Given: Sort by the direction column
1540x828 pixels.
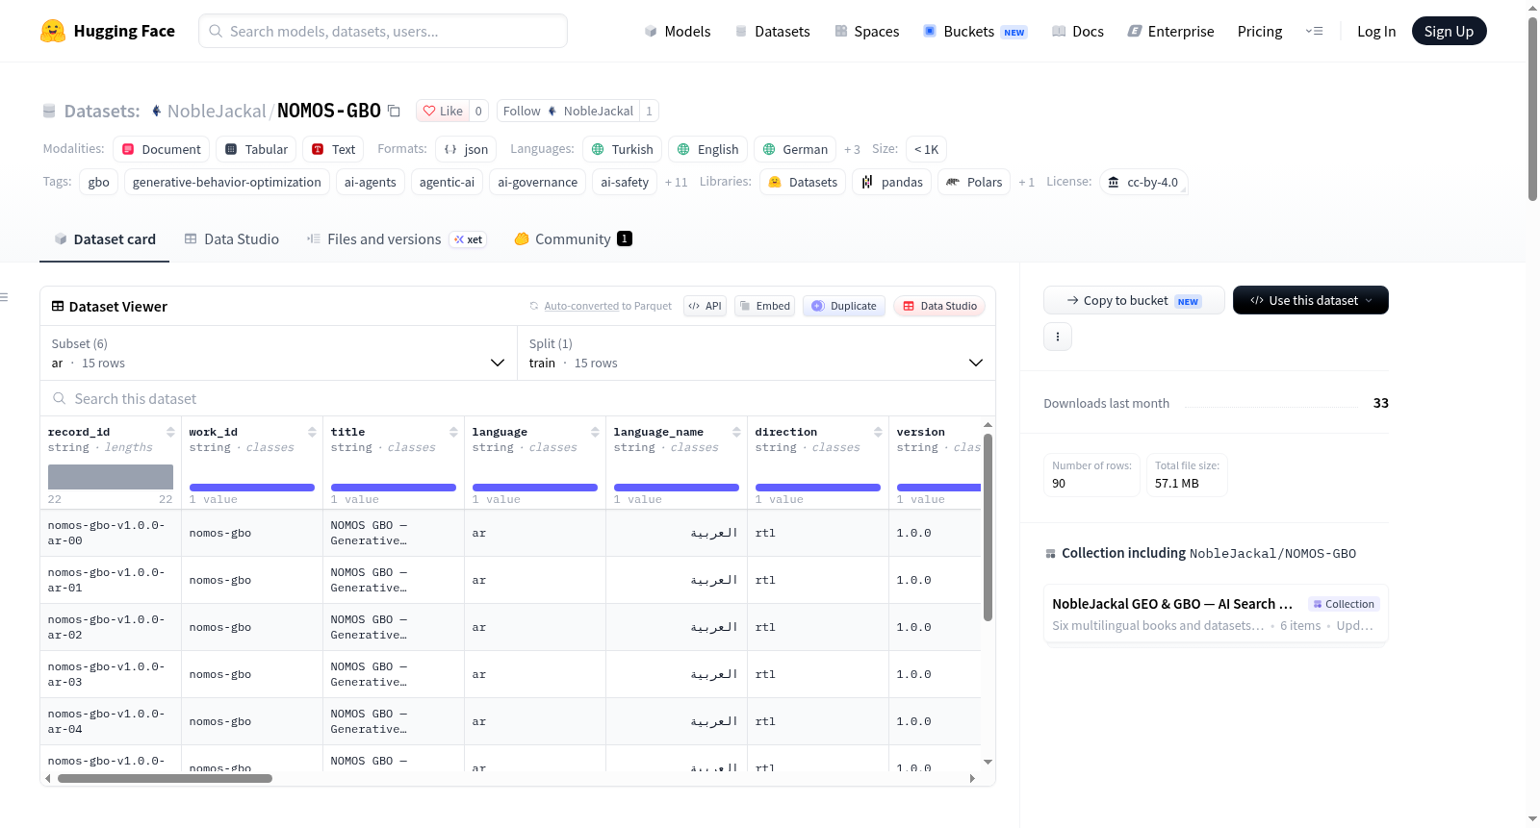Looking at the screenshot, I should point(878,432).
